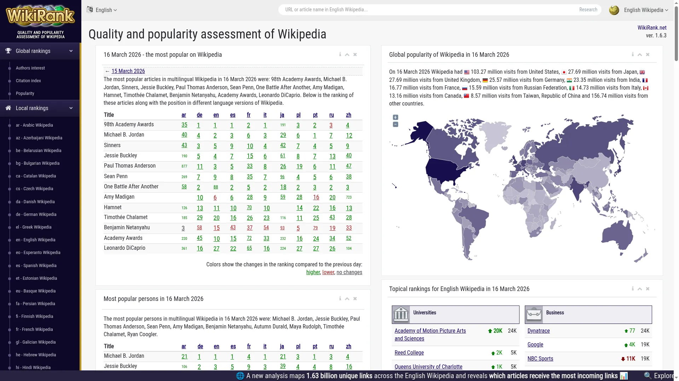Click the trophy icon of Global rankings
Screen dimensions: 679x381
coord(8,51)
